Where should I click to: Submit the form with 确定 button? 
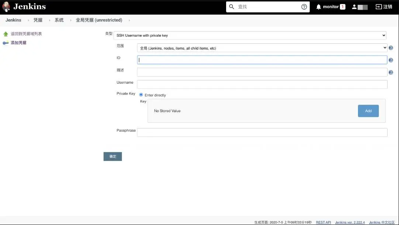point(113,157)
